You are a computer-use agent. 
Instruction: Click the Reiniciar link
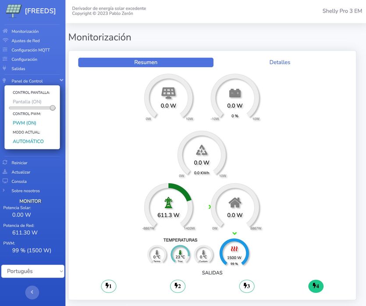(x=19, y=163)
